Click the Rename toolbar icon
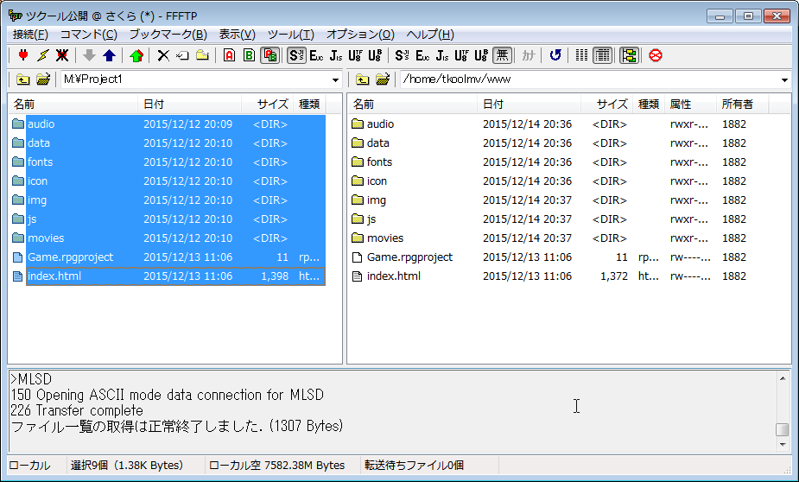Image resolution: width=799 pixels, height=482 pixels. 182,55
